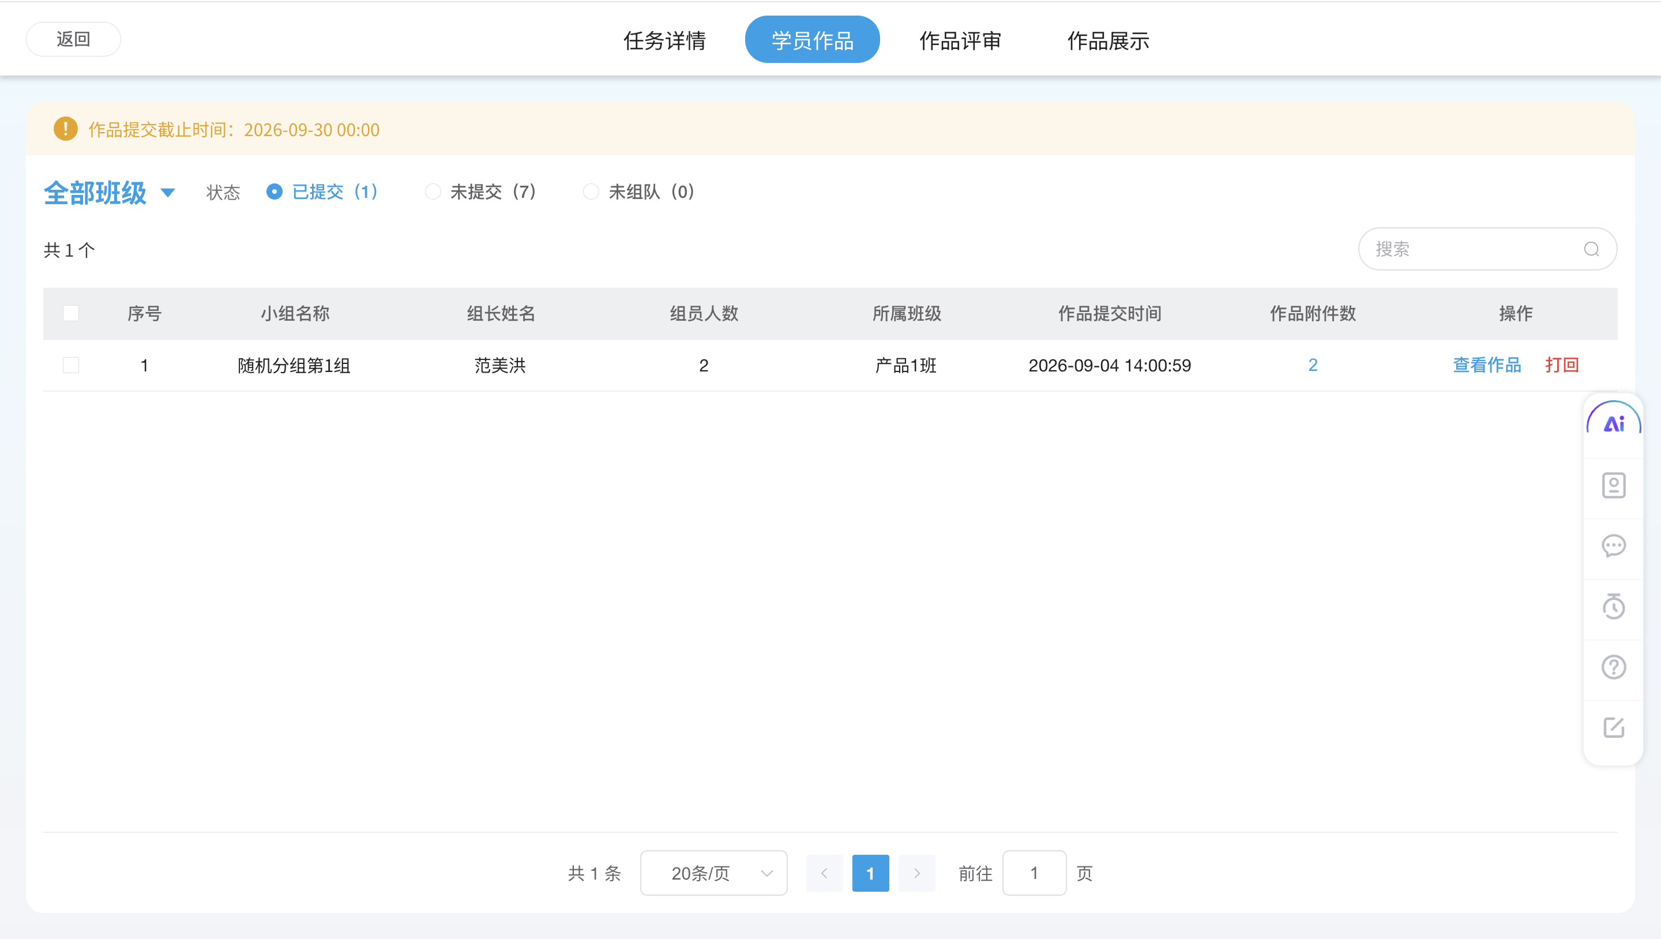Focus the 搜索 search field
1661x939 pixels.
1487,249
